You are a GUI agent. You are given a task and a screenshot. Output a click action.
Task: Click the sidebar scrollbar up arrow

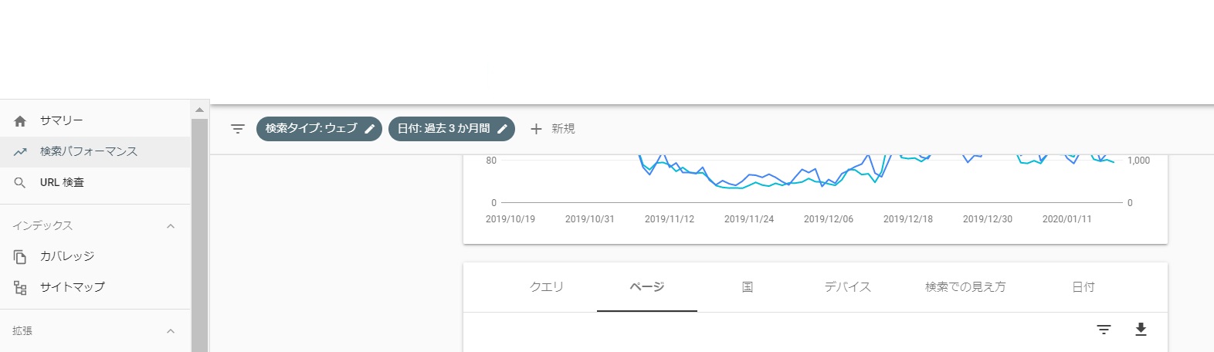coord(199,110)
